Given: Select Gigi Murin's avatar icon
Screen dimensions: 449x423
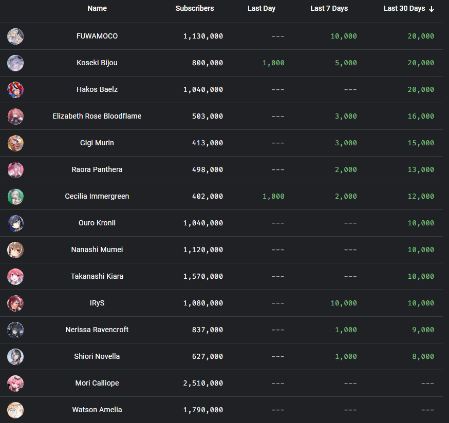Looking at the screenshot, I should click(15, 143).
